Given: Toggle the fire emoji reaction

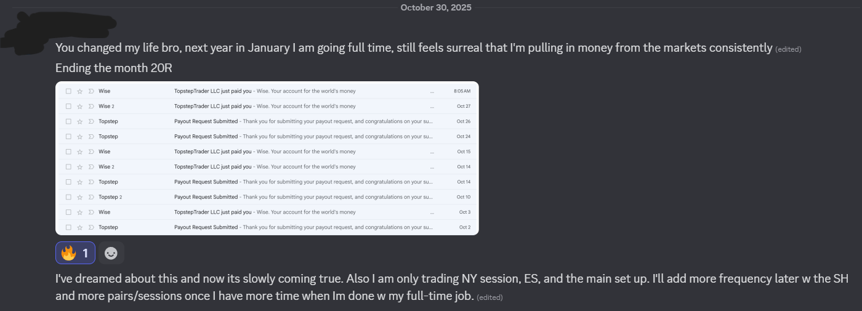Looking at the screenshot, I should click(75, 253).
